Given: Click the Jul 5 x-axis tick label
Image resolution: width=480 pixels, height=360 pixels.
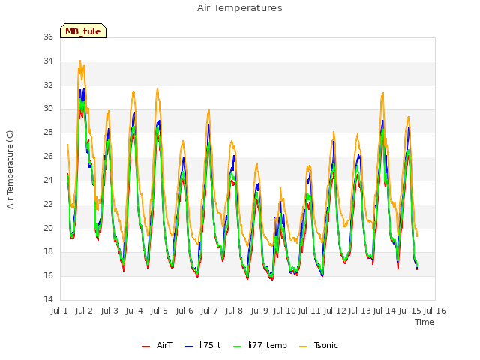Looking at the screenshot, I should pyautogui.click(x=159, y=310).
